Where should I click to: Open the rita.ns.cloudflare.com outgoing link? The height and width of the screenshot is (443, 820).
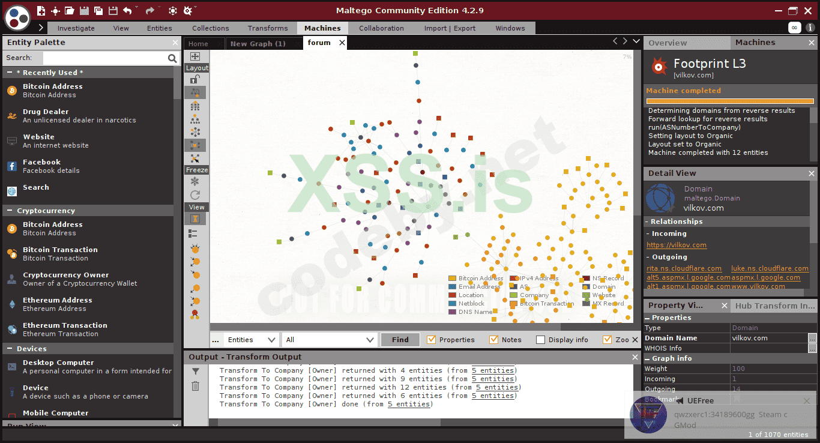click(x=684, y=268)
